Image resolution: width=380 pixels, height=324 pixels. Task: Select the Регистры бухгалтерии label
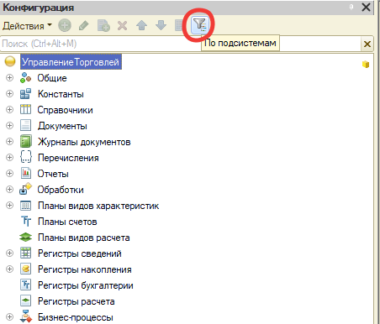(x=86, y=285)
